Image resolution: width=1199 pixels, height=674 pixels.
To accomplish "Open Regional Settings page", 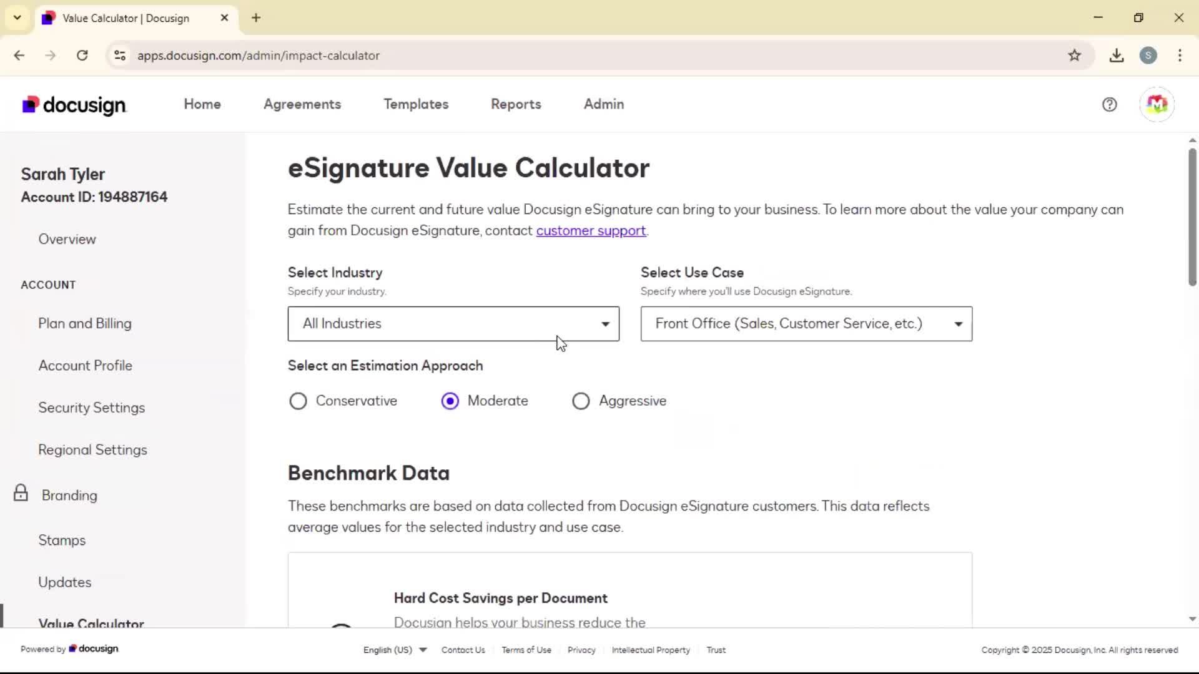I will [x=92, y=450].
